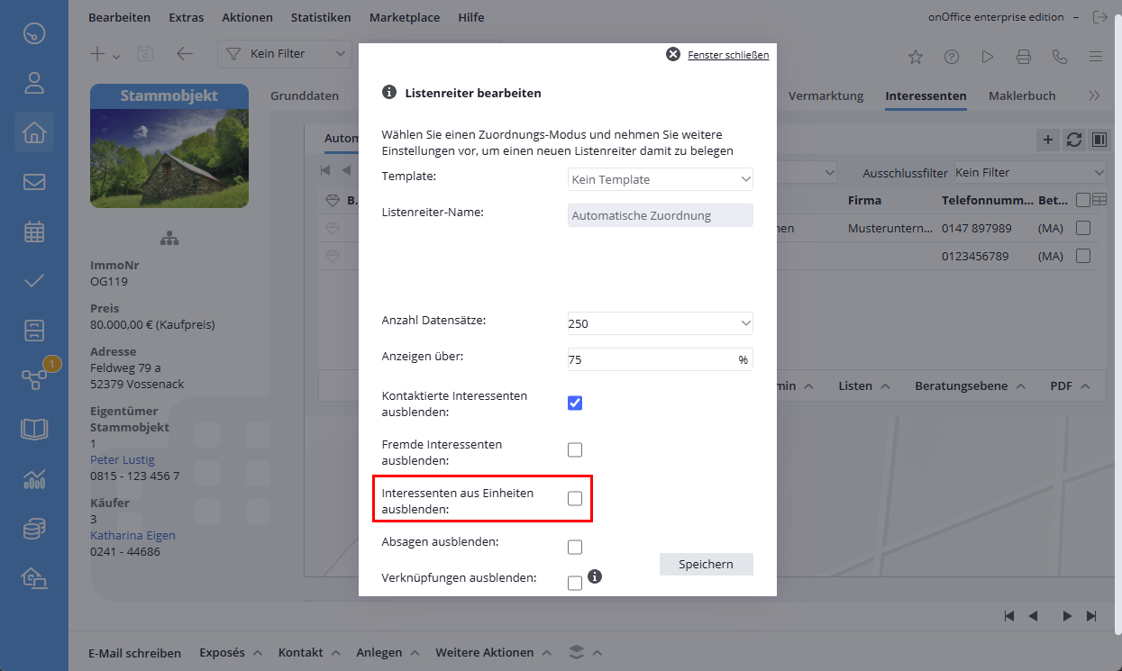
Task: Click the Stammobjekt property photo
Action: click(169, 158)
